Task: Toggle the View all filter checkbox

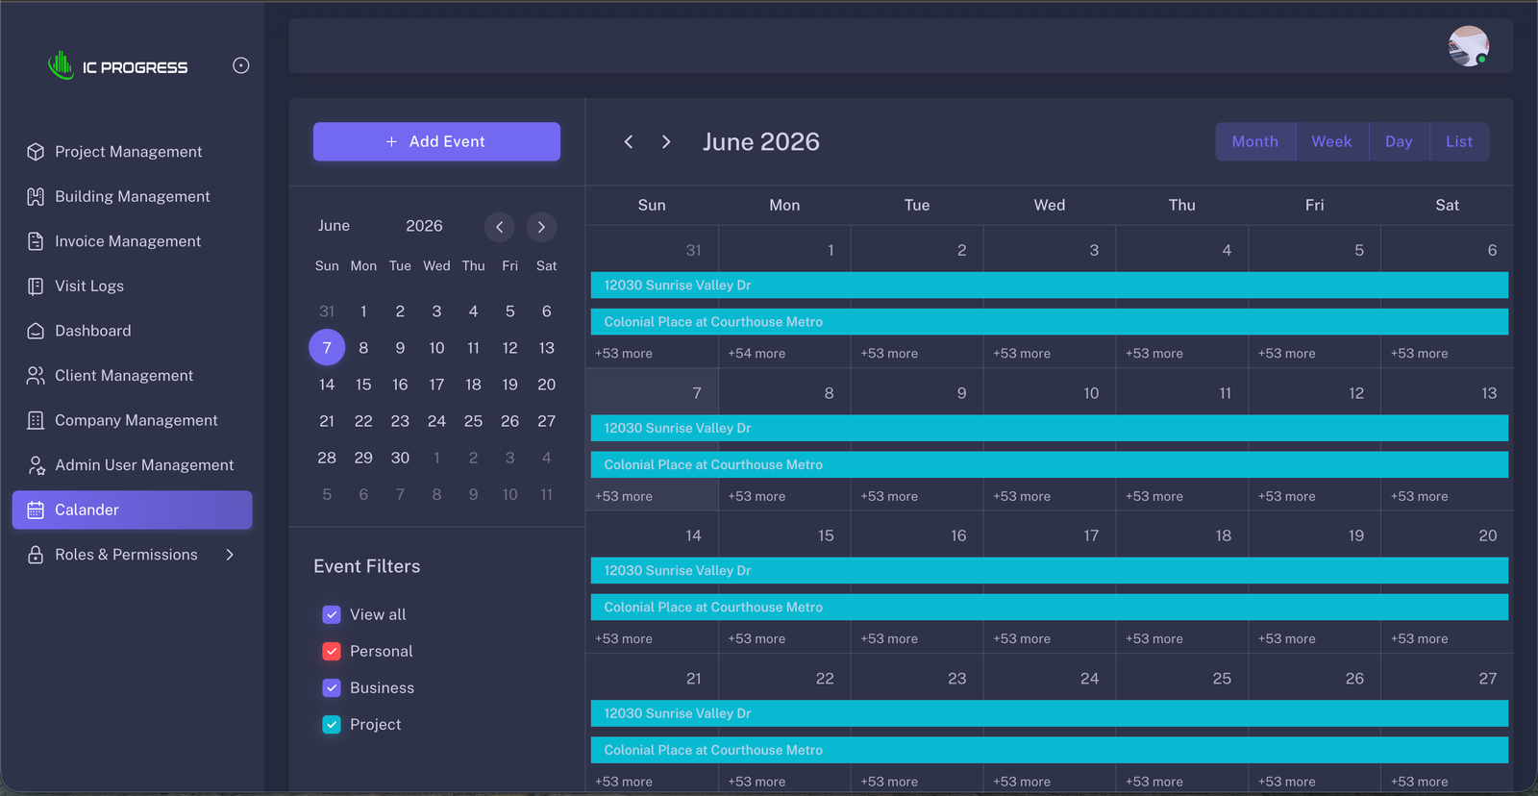Action: (332, 614)
